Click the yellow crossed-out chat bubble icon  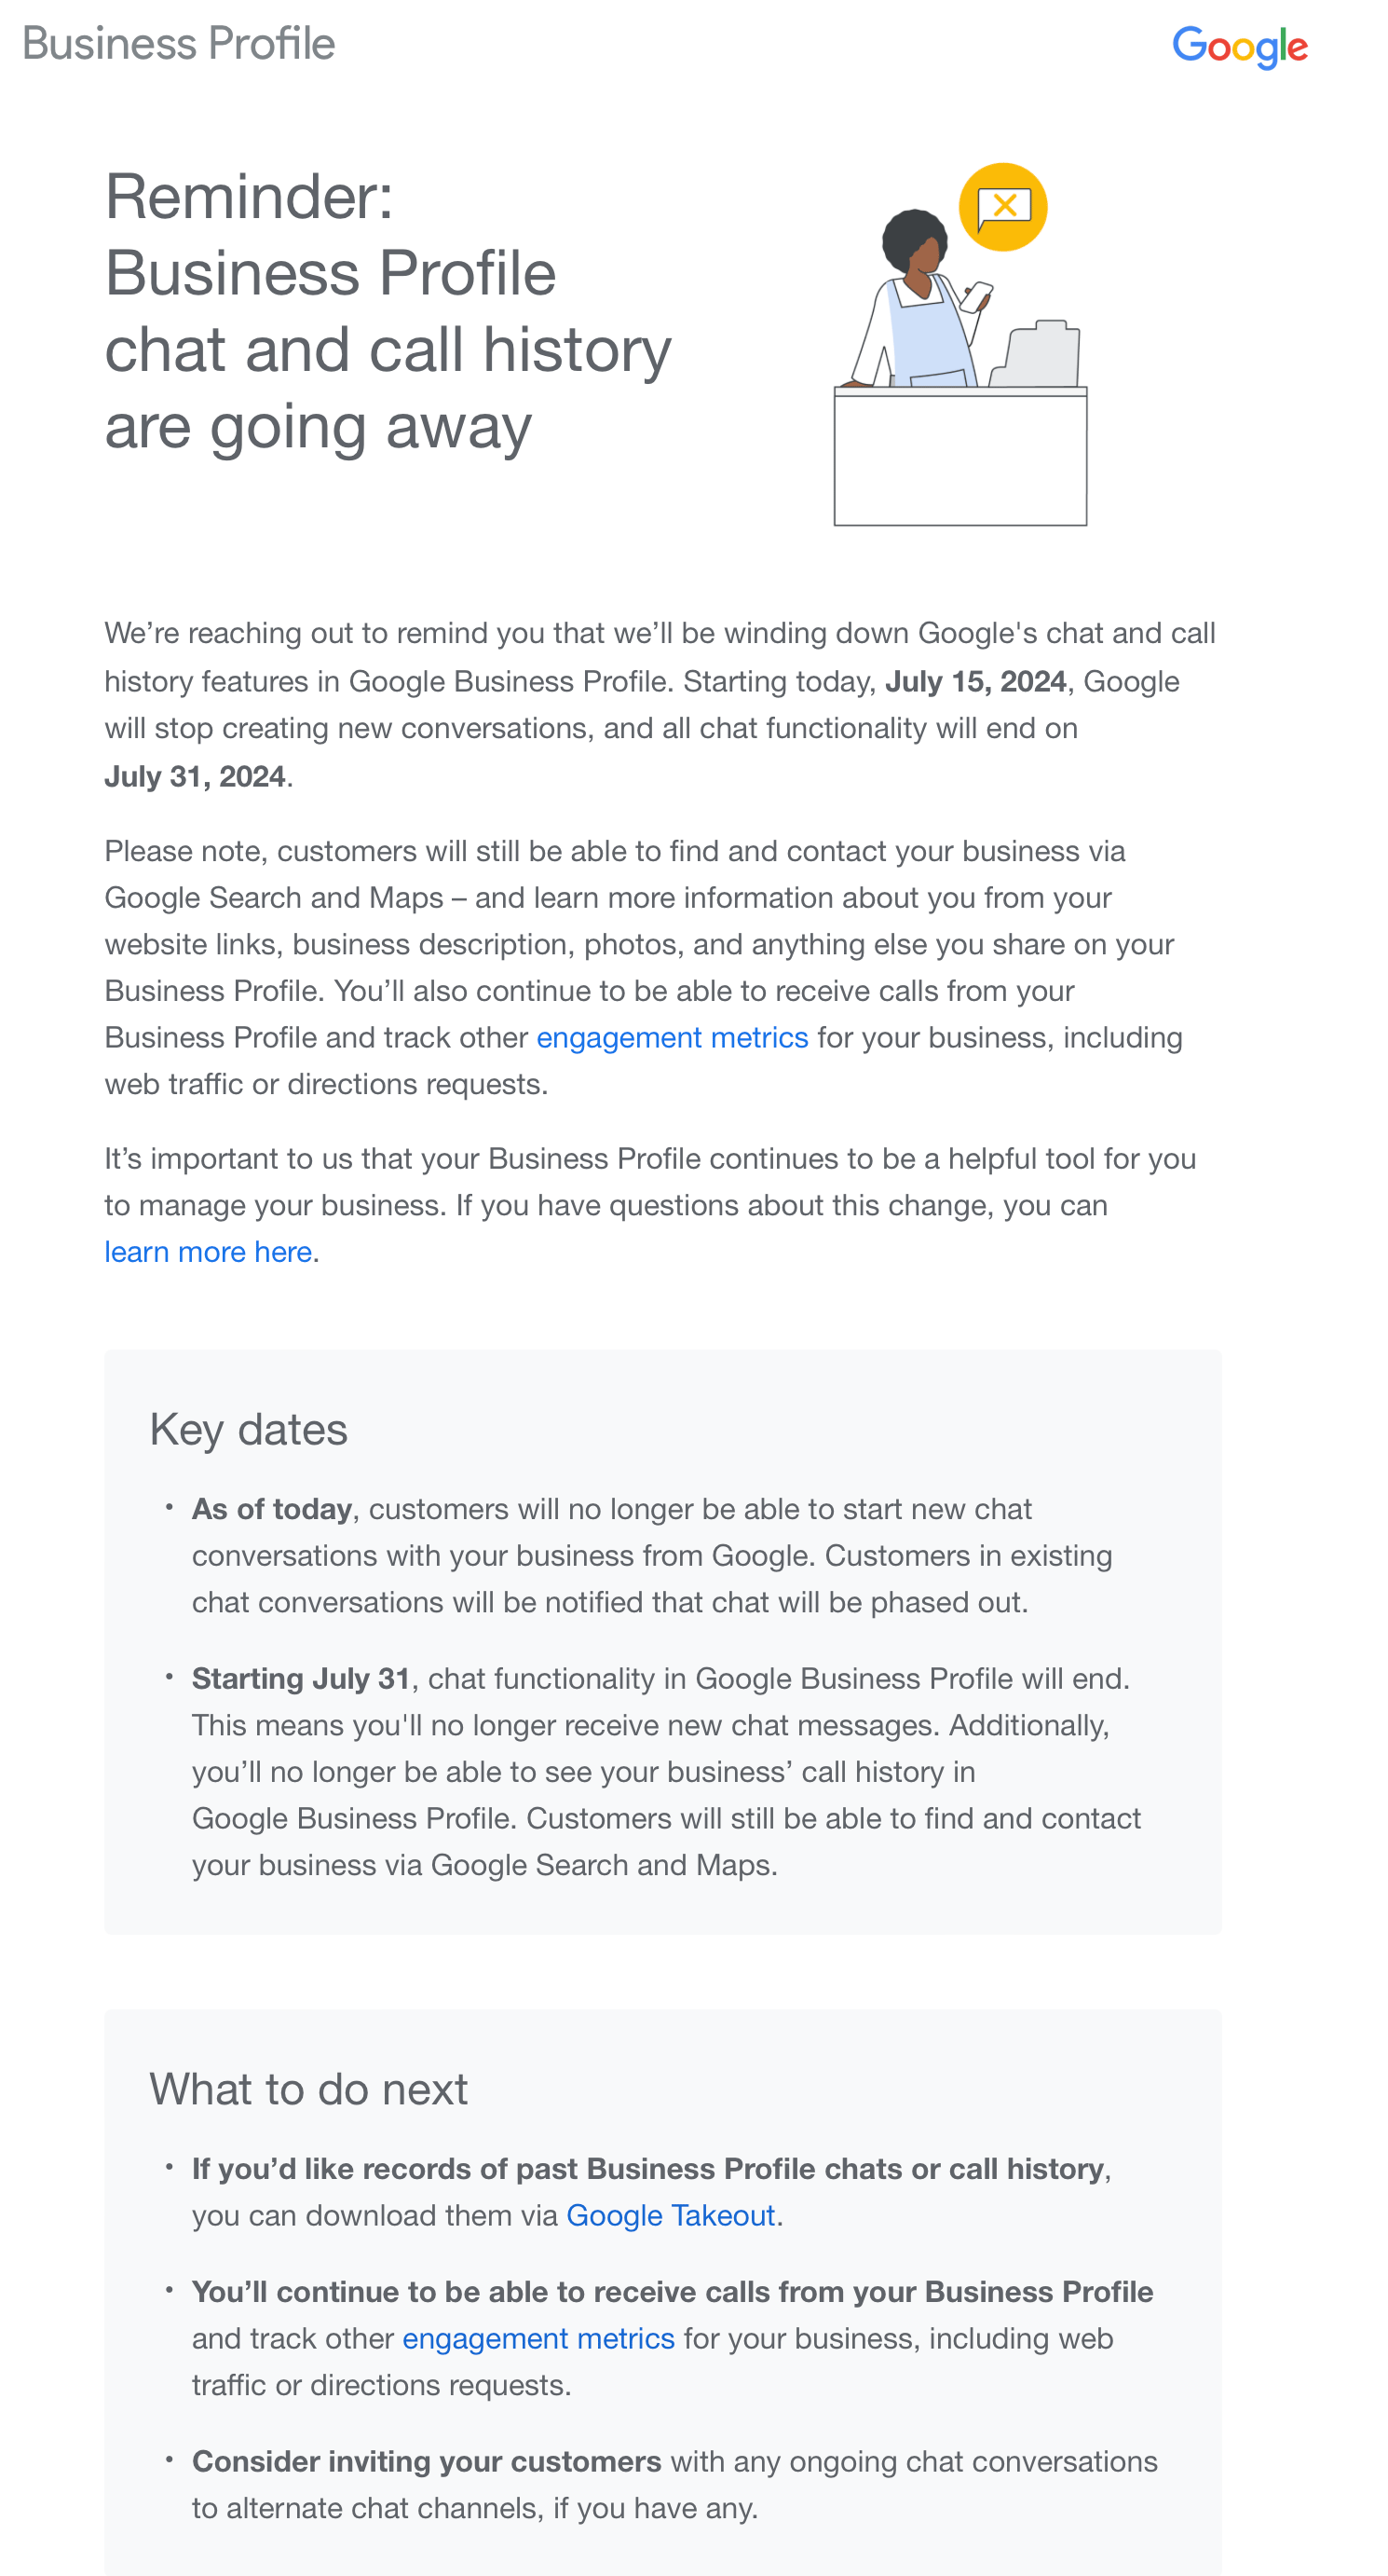coord(1002,207)
